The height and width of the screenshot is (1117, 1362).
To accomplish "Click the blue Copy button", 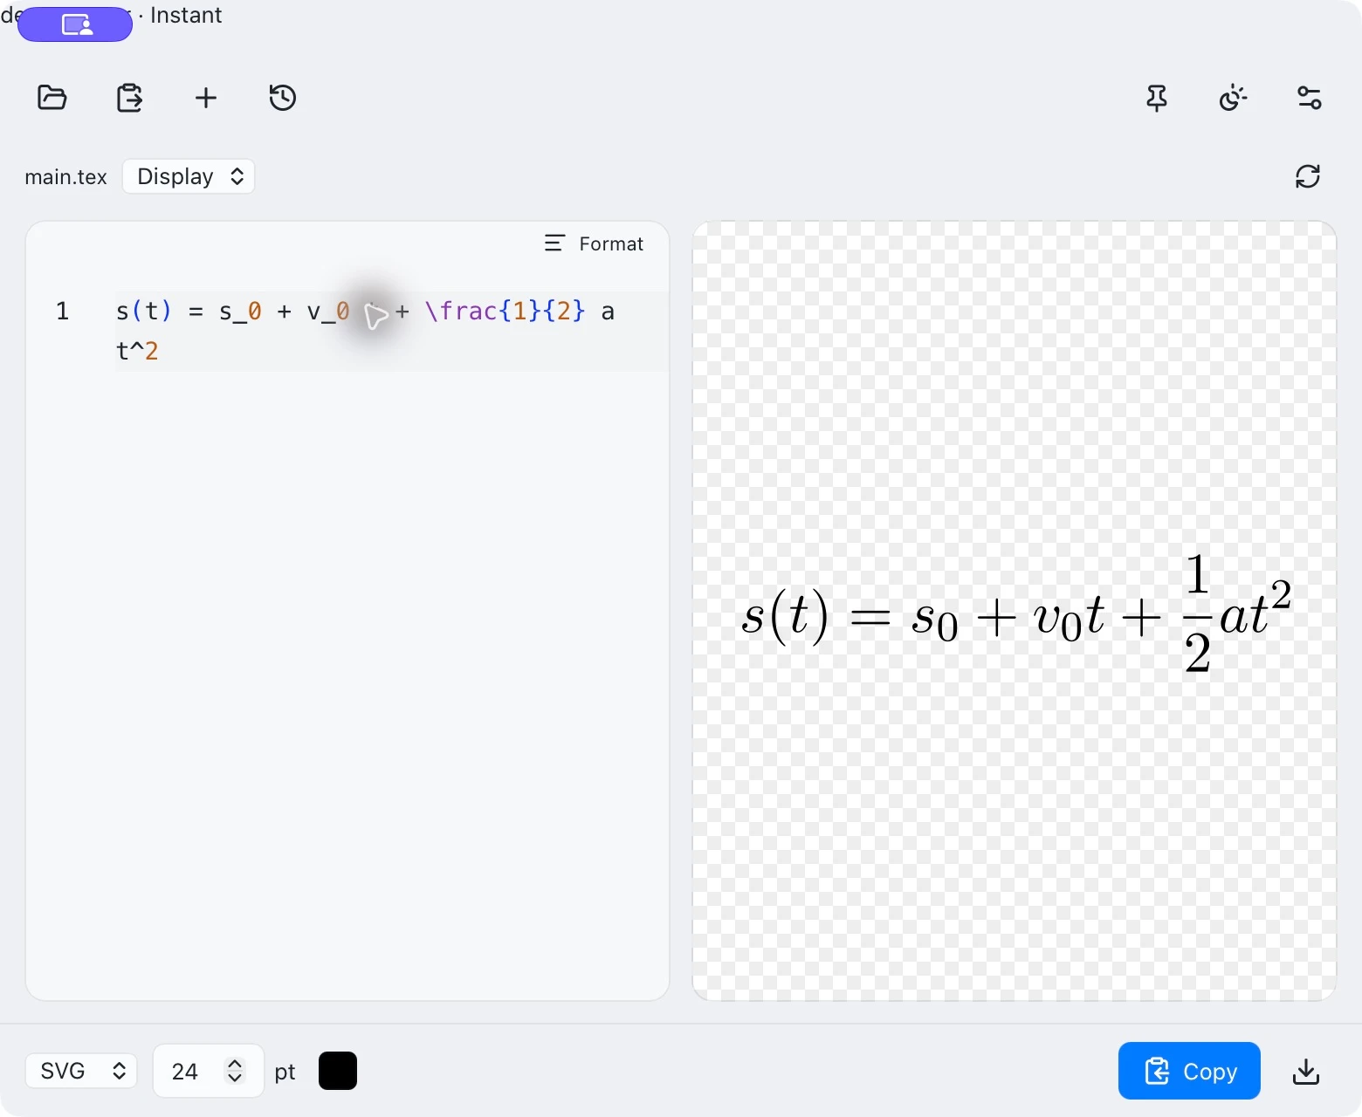I will tap(1189, 1071).
